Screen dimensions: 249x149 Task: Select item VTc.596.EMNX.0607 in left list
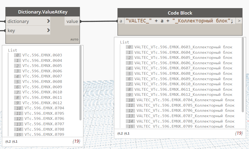coord(42,76)
